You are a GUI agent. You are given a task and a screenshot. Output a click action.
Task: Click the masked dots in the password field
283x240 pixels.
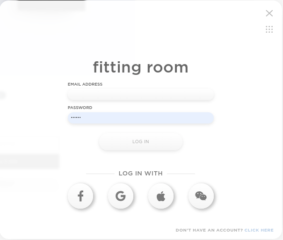pyautogui.click(x=76, y=118)
